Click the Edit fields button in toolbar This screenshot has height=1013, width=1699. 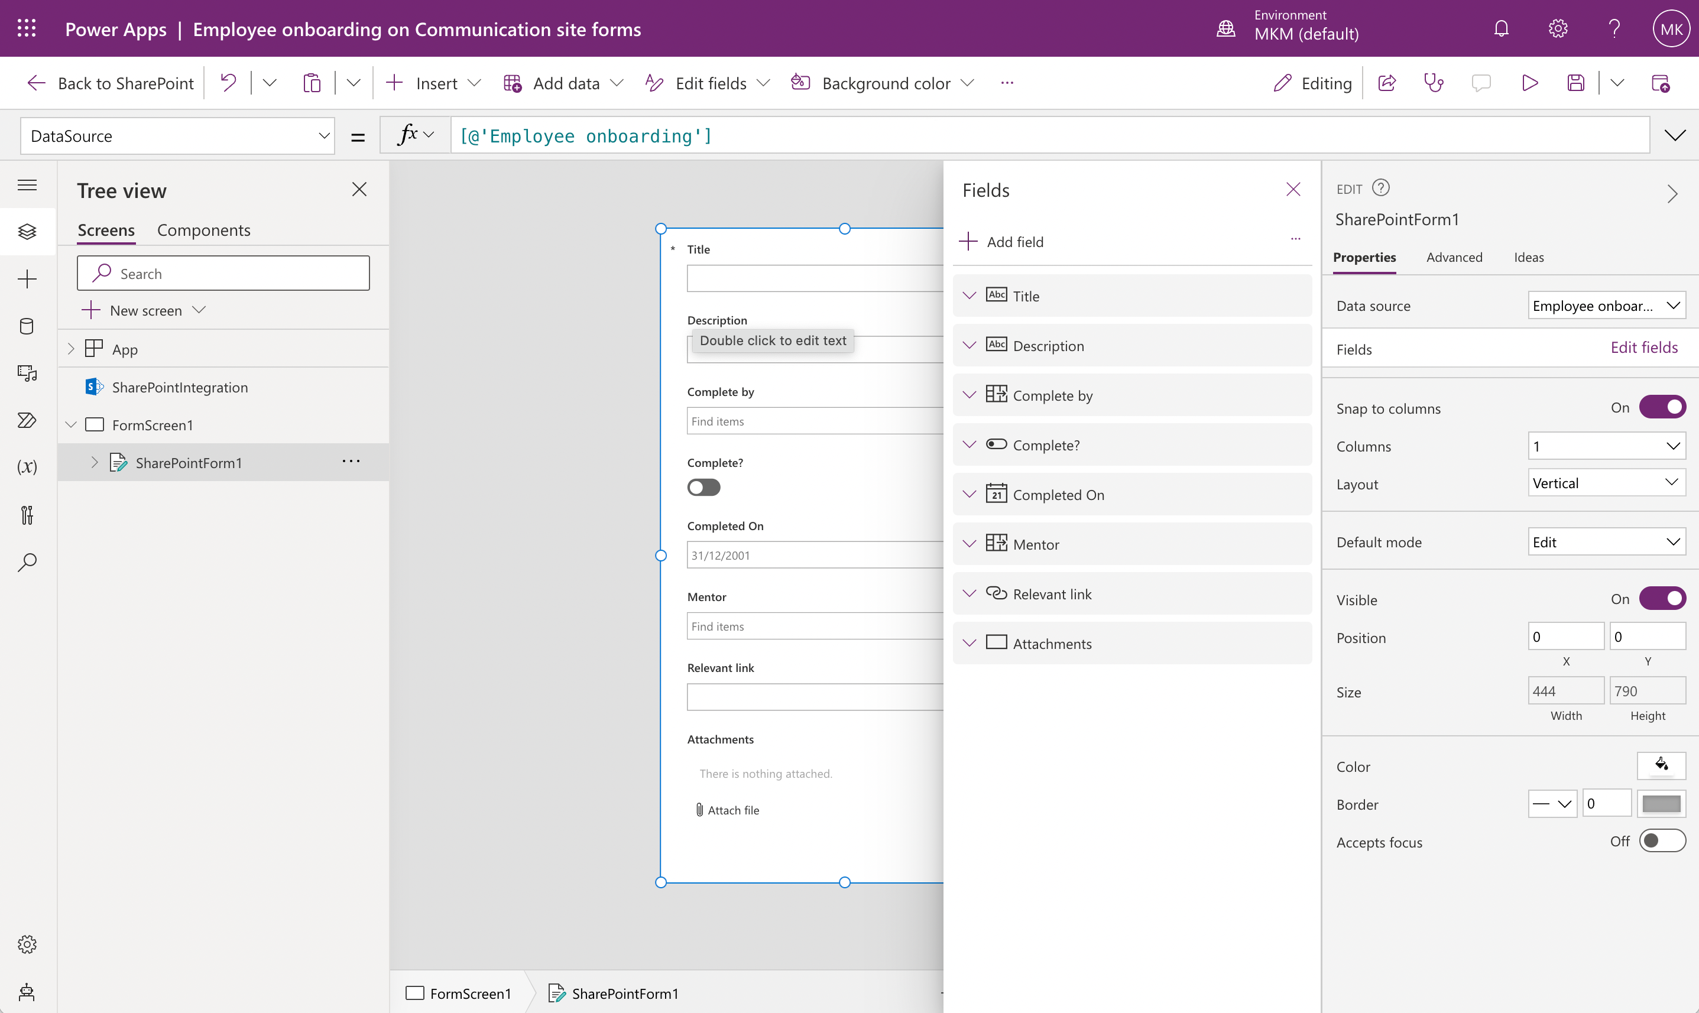pos(710,82)
